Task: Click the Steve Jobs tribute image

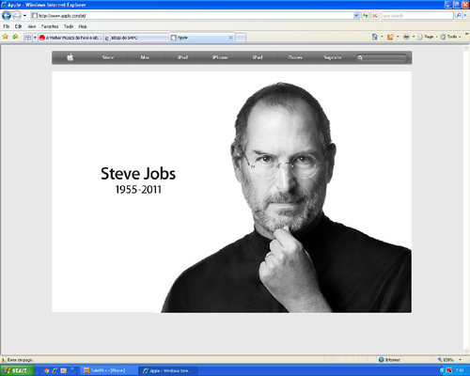Action: [232, 192]
